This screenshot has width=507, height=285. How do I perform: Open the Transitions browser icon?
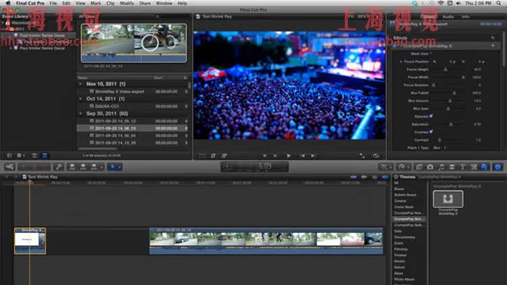click(x=452, y=167)
